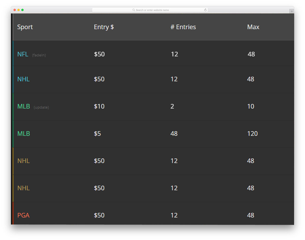Click the # Entries column header

183,27
